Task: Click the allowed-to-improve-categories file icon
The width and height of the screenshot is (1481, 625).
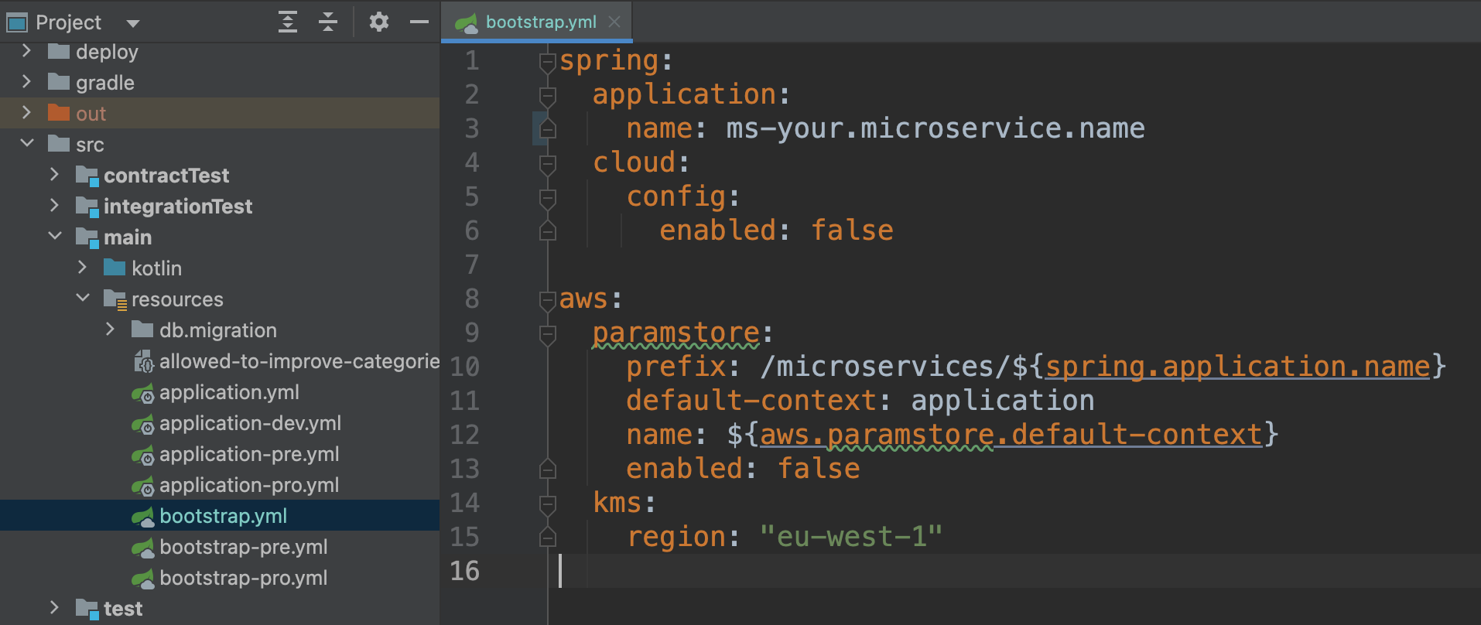Action: (x=144, y=361)
